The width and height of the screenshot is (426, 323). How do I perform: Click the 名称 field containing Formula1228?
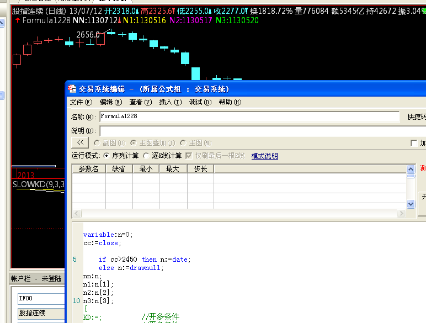[x=249, y=117]
